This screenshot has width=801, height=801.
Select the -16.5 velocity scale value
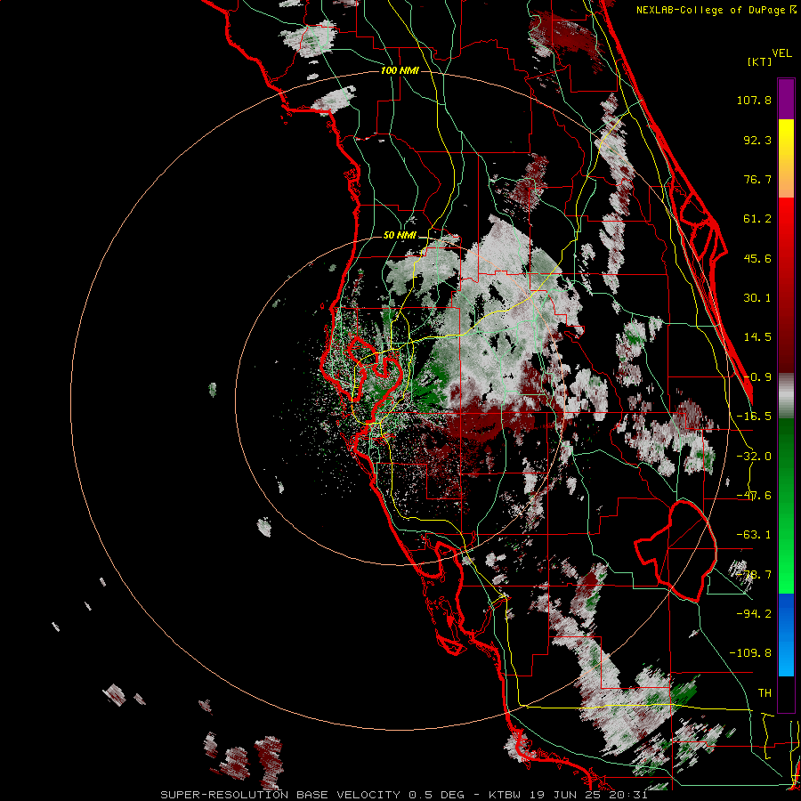click(754, 417)
